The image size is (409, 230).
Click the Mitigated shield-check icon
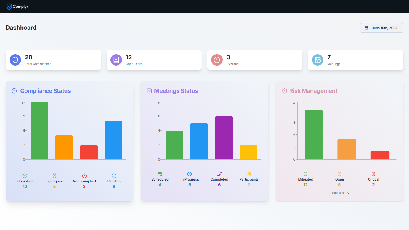[x=305, y=174]
